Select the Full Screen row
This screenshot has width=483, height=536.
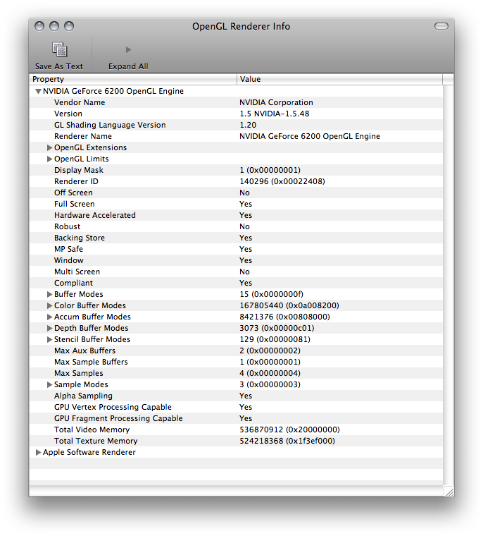(x=236, y=204)
